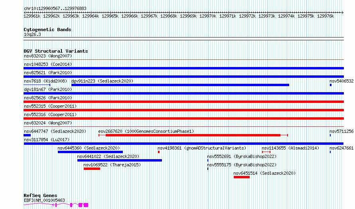This screenshot has height=209, width=355.
Task: Click the 129970k ruler label
Action: pos(208,16)
